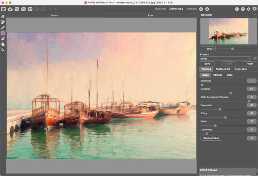Select the Hand tool
This screenshot has width=258, height=176.
pyautogui.click(x=3, y=44)
